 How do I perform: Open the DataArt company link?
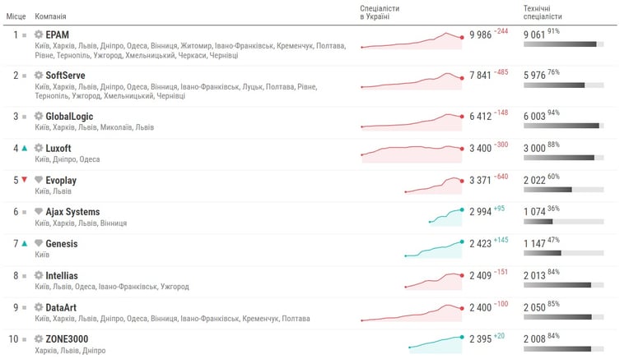click(x=61, y=307)
